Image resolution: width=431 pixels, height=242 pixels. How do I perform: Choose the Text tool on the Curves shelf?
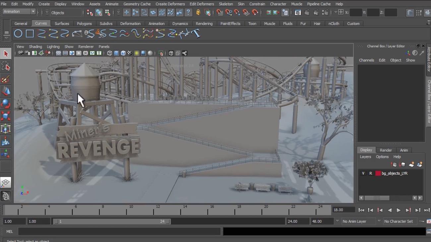pyautogui.click(x=196, y=34)
